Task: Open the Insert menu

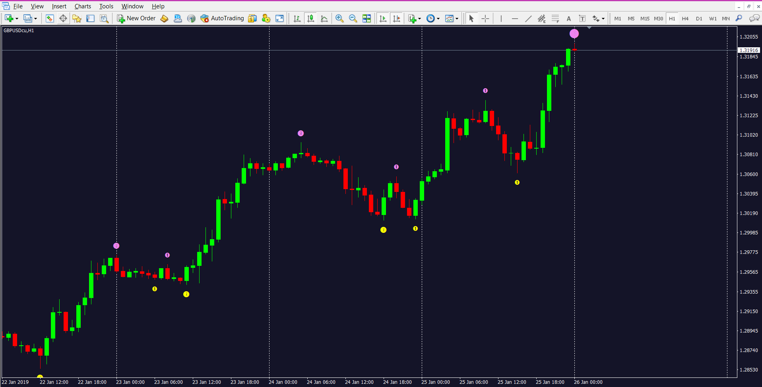Action: click(x=59, y=6)
